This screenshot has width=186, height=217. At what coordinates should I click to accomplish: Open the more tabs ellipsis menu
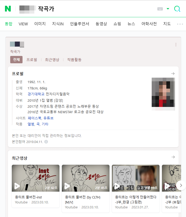tap(180, 24)
